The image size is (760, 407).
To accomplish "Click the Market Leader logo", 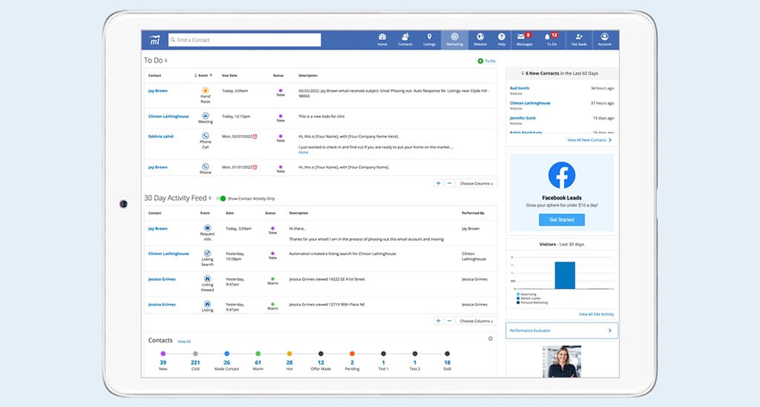I will [x=154, y=40].
